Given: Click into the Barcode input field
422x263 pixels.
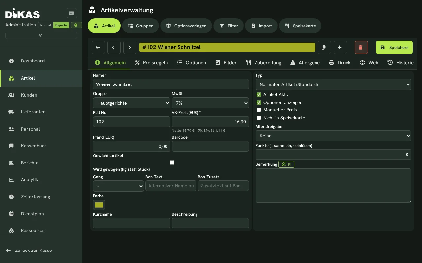Looking at the screenshot, I should point(210,146).
